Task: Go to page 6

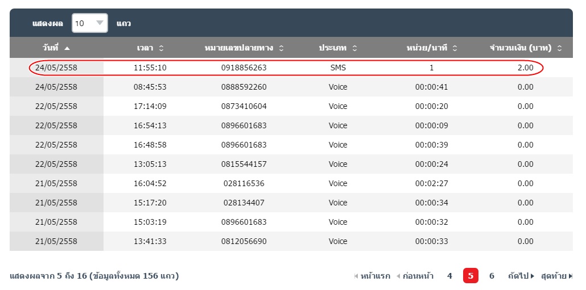Action: click(492, 276)
